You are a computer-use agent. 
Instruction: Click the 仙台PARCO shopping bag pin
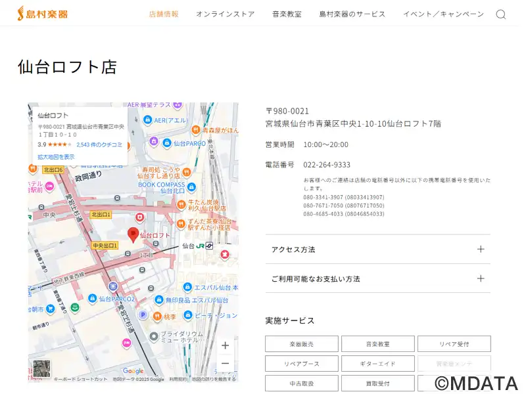tap(167, 143)
